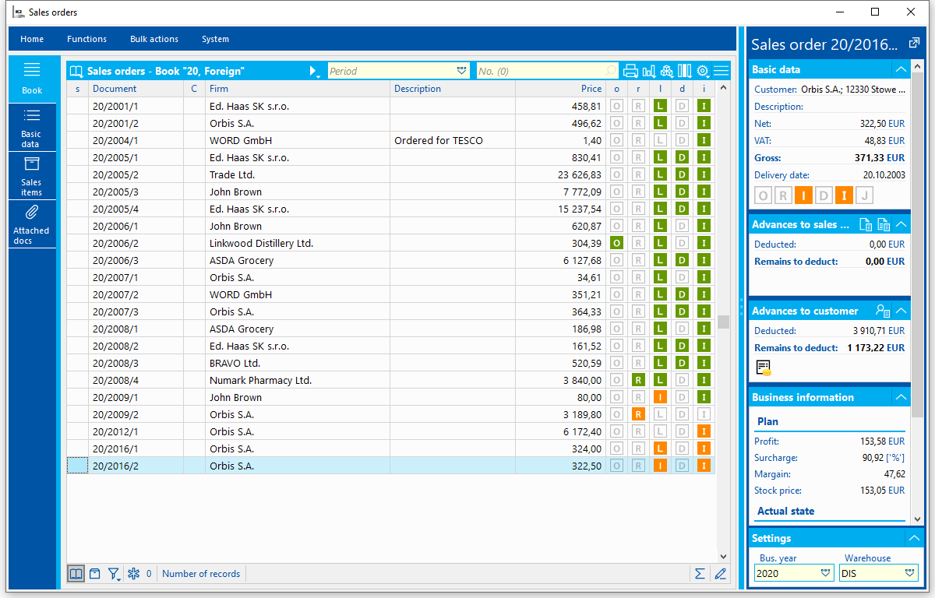Open the filter funnel in status bar

point(114,574)
